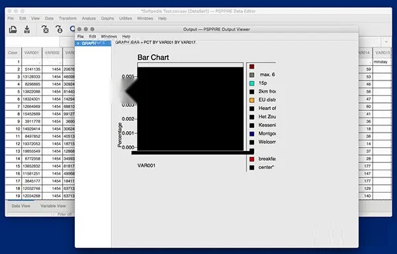Screen dimensions: 397x254
Task: Click row header 5 in Data Editor
Action: click(x=13, y=92)
